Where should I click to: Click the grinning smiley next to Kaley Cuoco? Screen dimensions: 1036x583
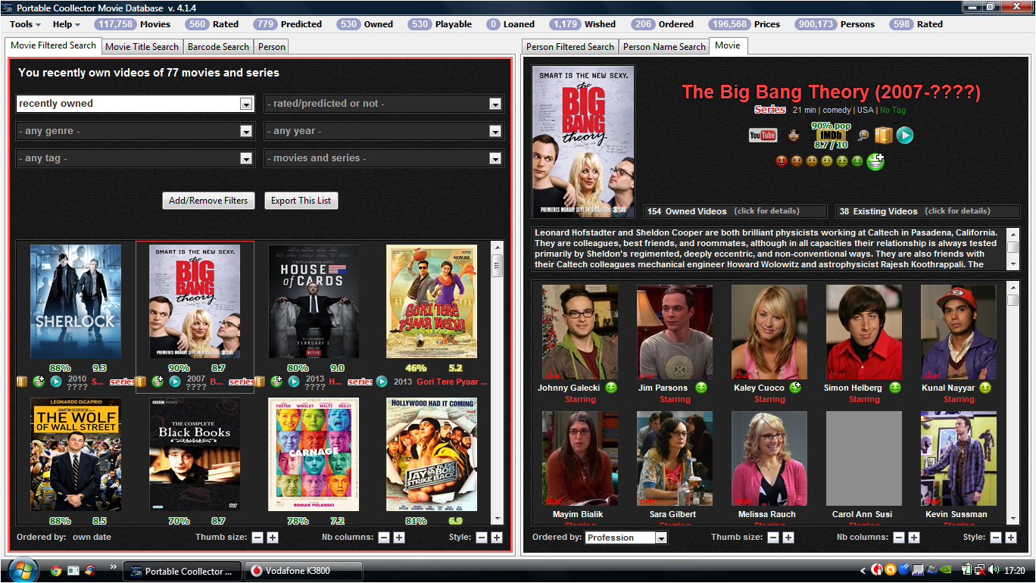point(795,387)
